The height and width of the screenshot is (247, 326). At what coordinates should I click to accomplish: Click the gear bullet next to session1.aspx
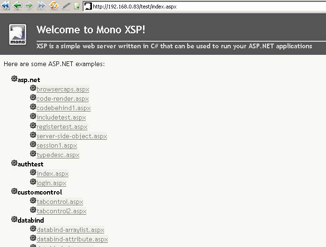tap(33, 144)
